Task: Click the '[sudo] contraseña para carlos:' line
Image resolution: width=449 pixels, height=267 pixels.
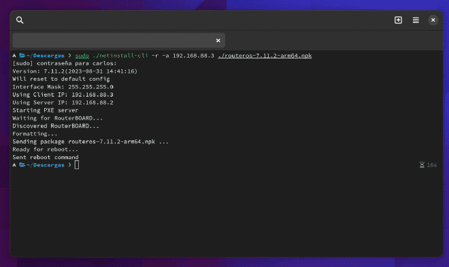Action: pos(65,63)
